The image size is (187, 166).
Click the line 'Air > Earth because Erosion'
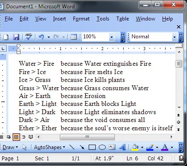62,96
